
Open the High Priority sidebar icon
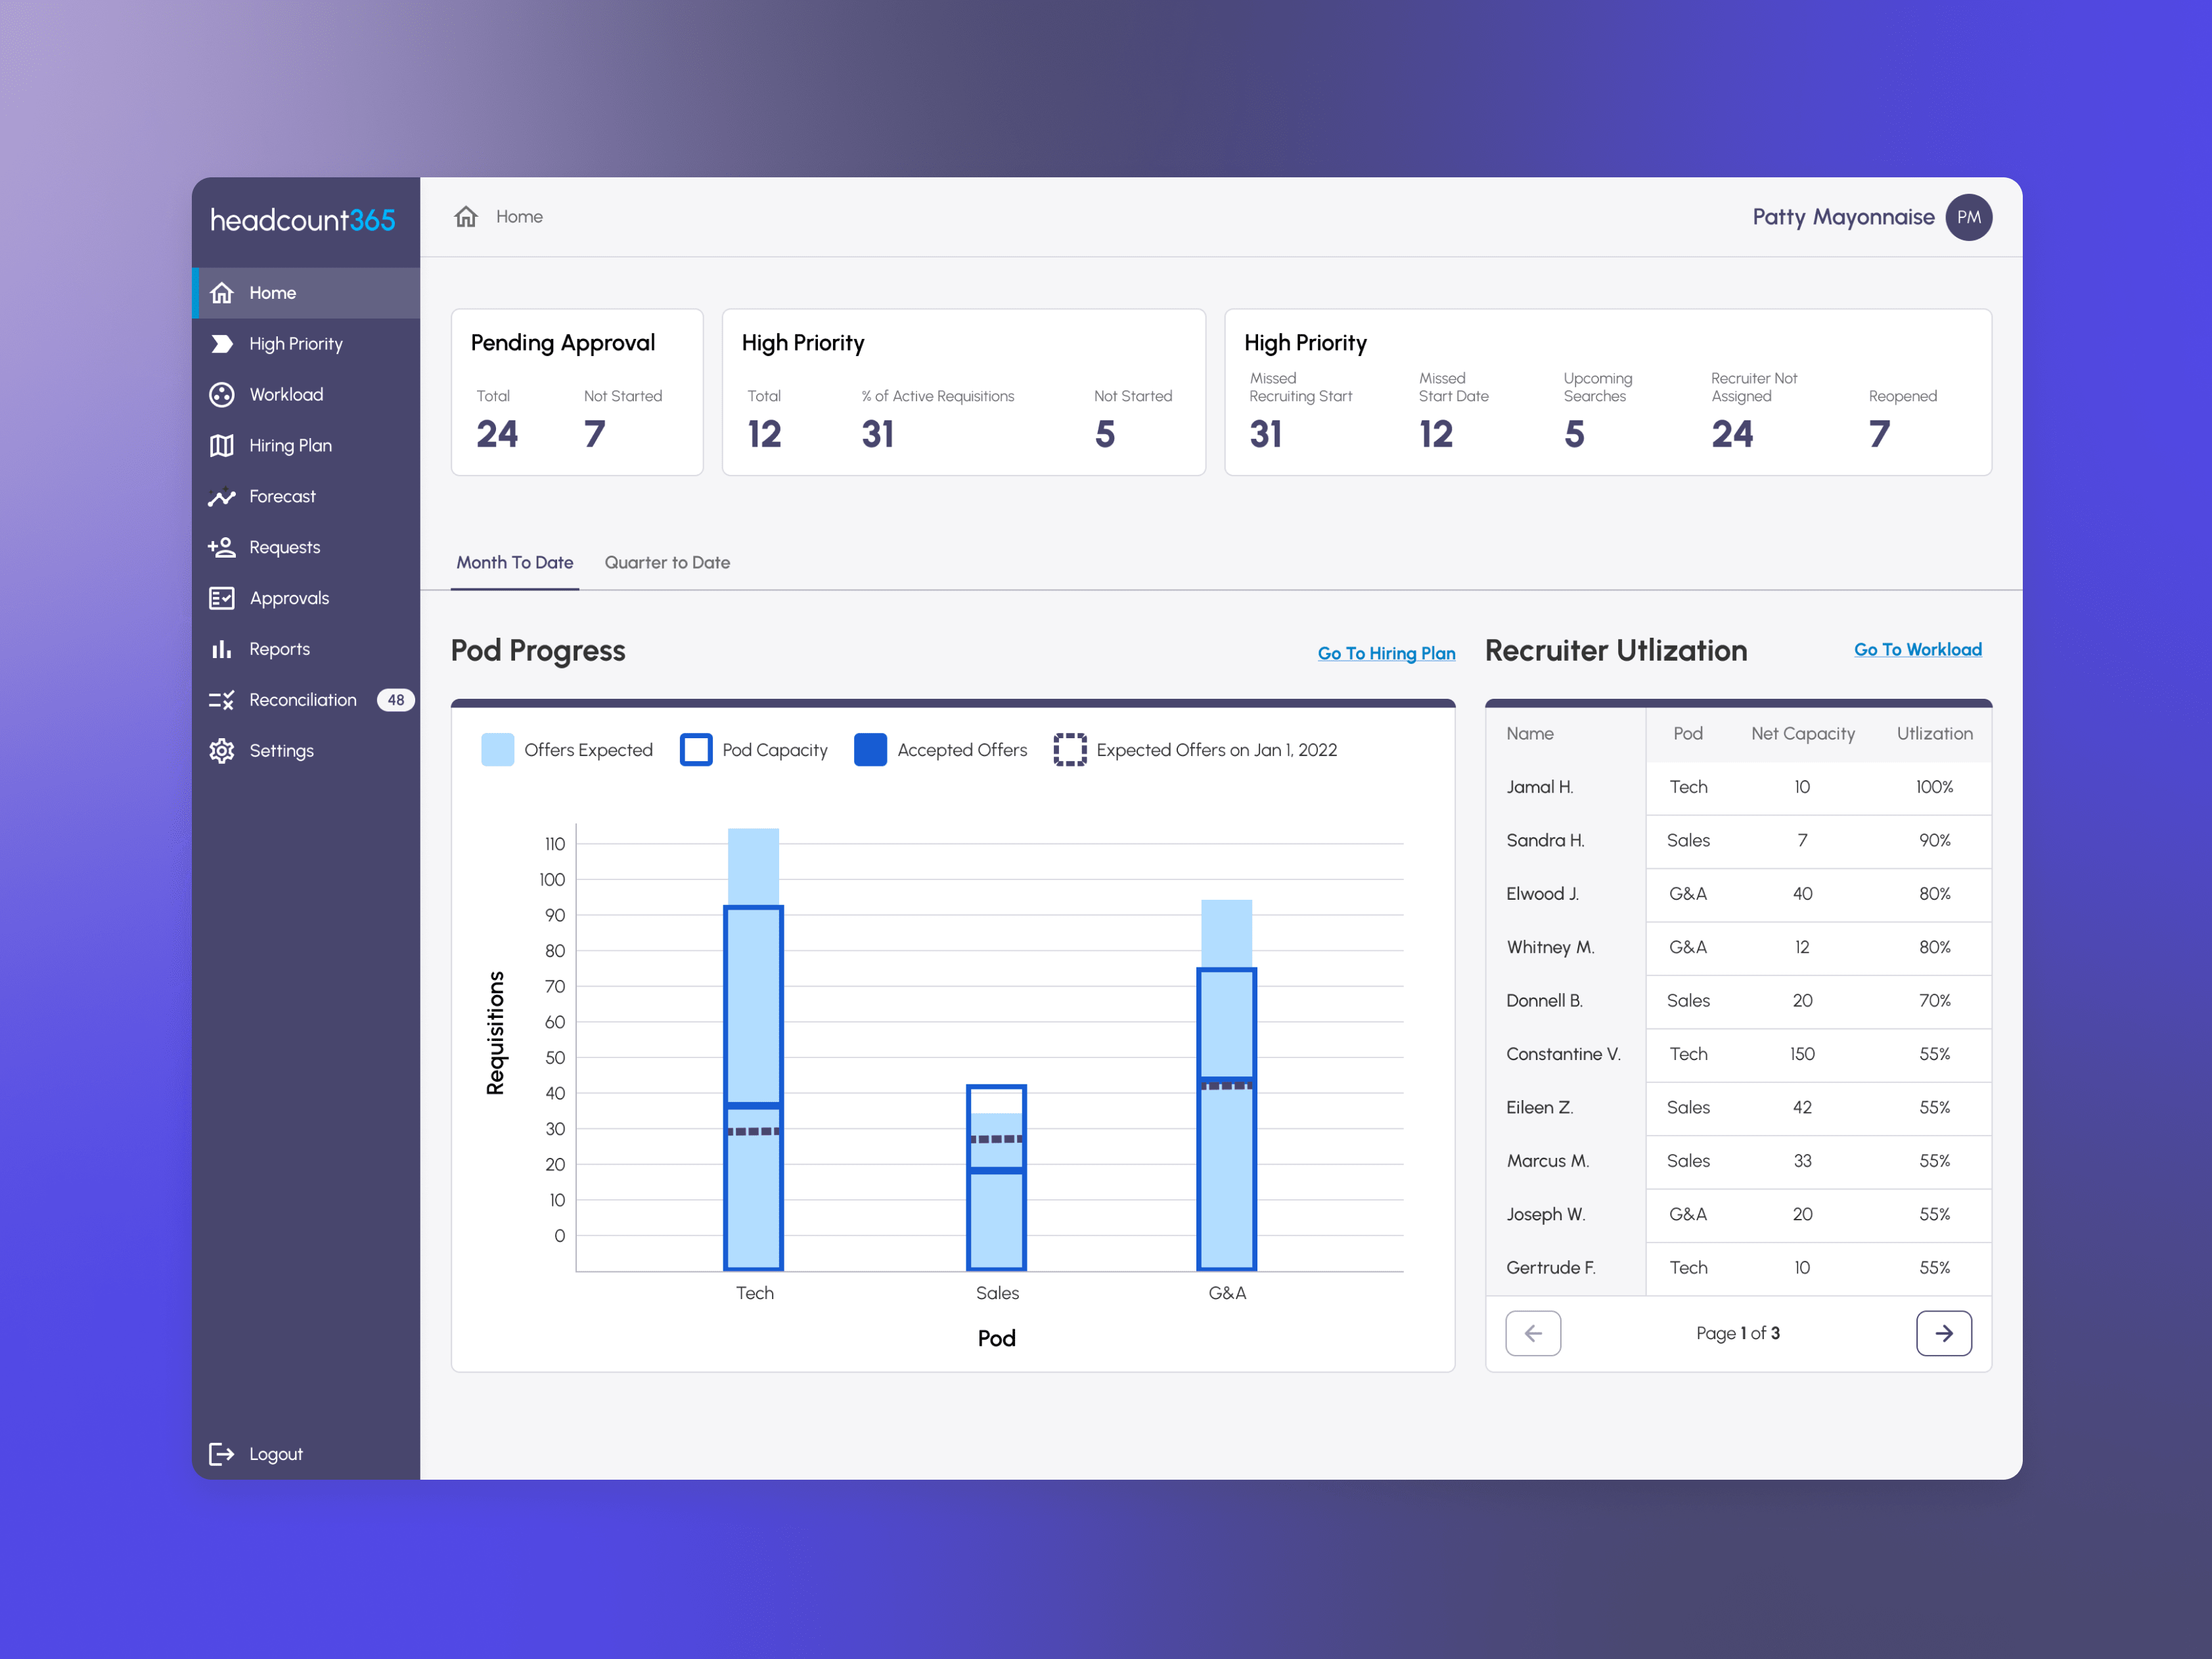(221, 344)
